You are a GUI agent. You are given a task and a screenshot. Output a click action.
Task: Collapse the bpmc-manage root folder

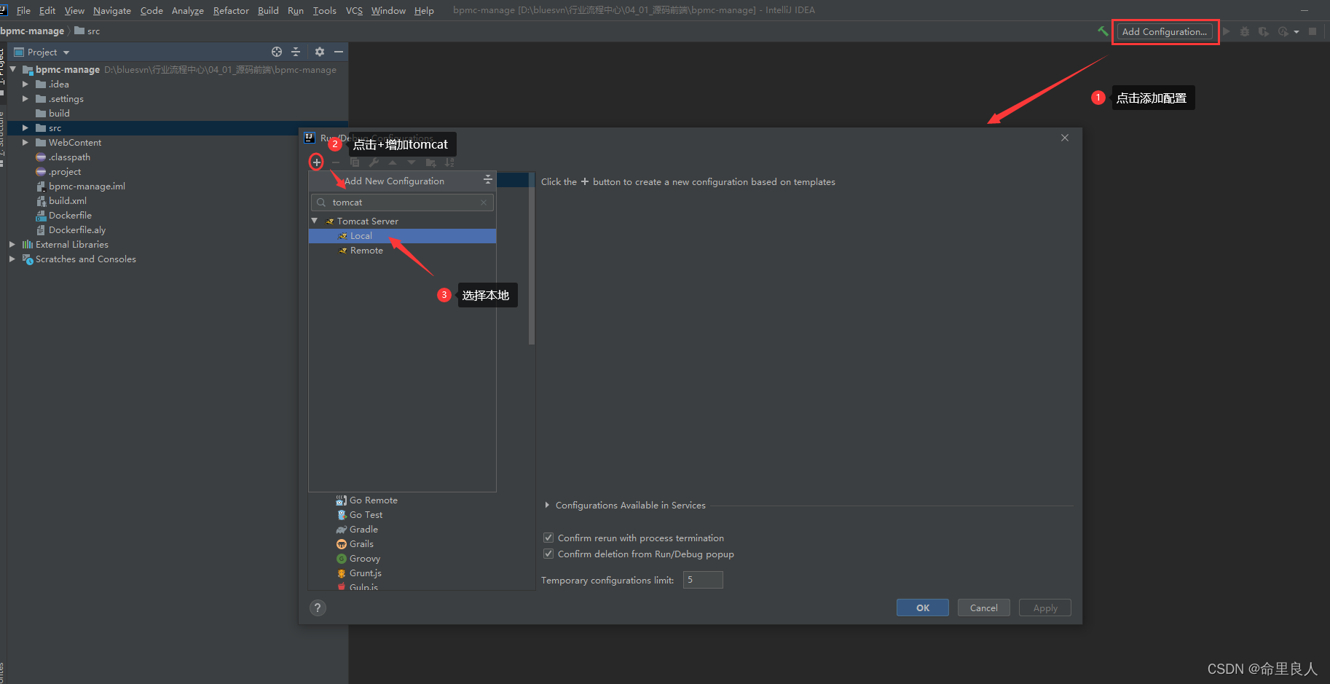point(12,69)
